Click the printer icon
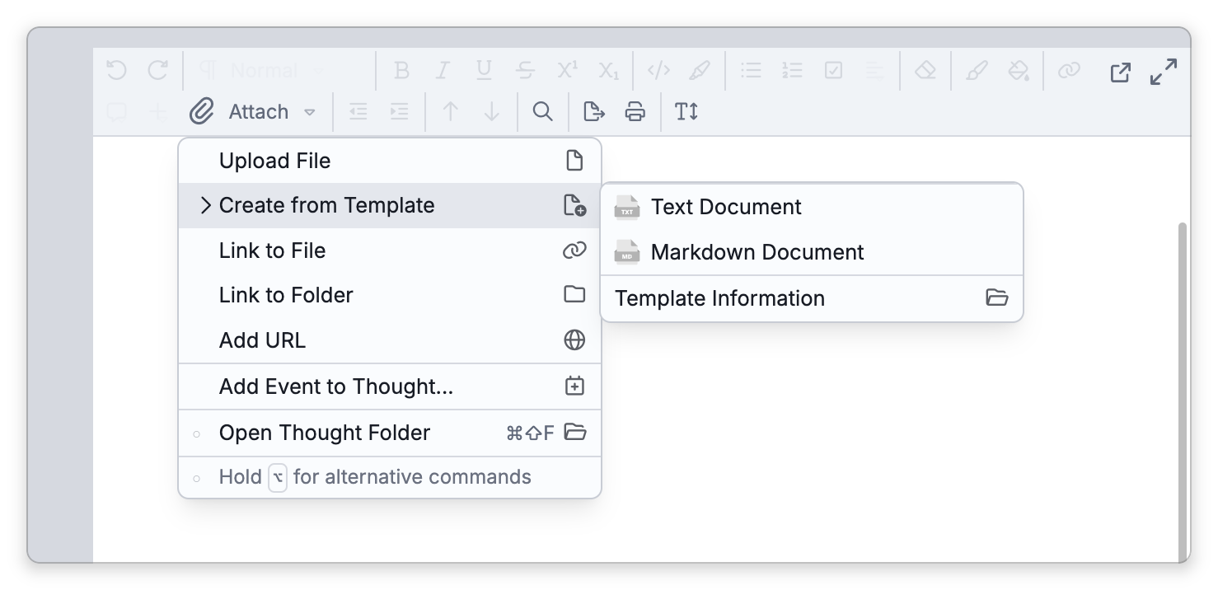This screenshot has height=590, width=1218. click(x=635, y=111)
